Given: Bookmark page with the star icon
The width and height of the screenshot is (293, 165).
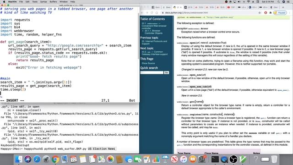Looking at the screenshot, I should pyautogui.click(x=260, y=13).
